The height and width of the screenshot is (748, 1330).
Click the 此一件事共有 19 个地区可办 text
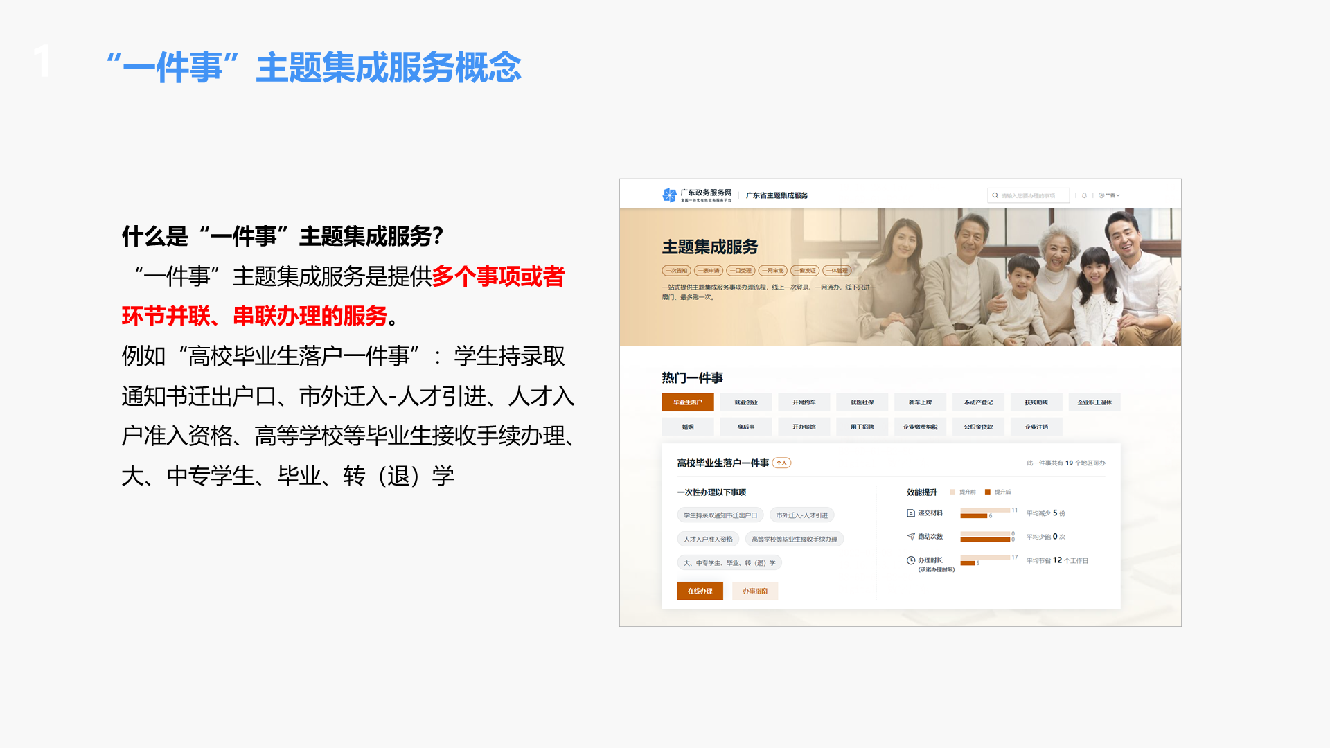[x=1066, y=463]
